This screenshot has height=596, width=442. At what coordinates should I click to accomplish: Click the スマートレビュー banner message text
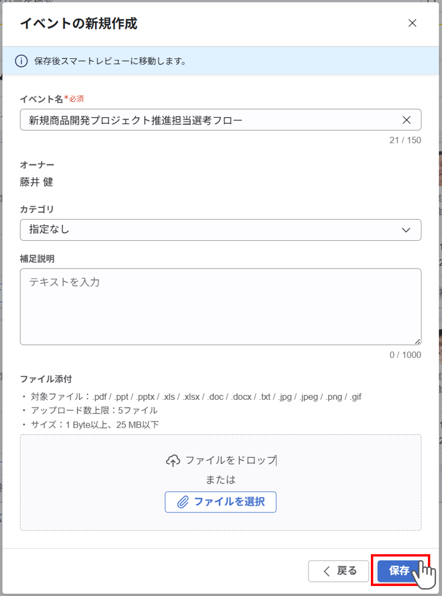click(x=110, y=61)
